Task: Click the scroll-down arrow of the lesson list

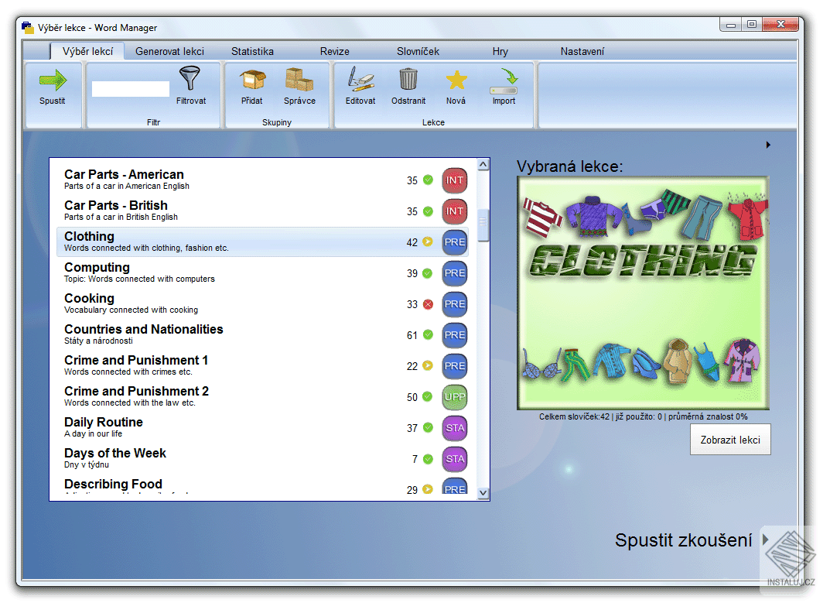Action: 483,491
